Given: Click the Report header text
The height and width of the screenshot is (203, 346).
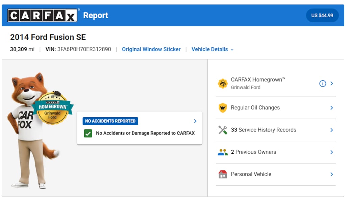Looking at the screenshot, I should click(x=96, y=16).
